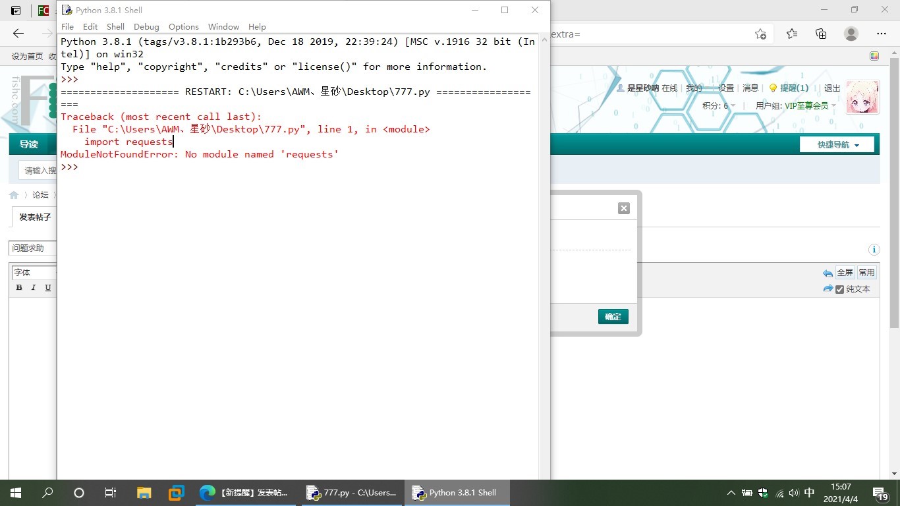Confirm the forum dialog with 确定
Image resolution: width=900 pixels, height=506 pixels.
click(613, 317)
